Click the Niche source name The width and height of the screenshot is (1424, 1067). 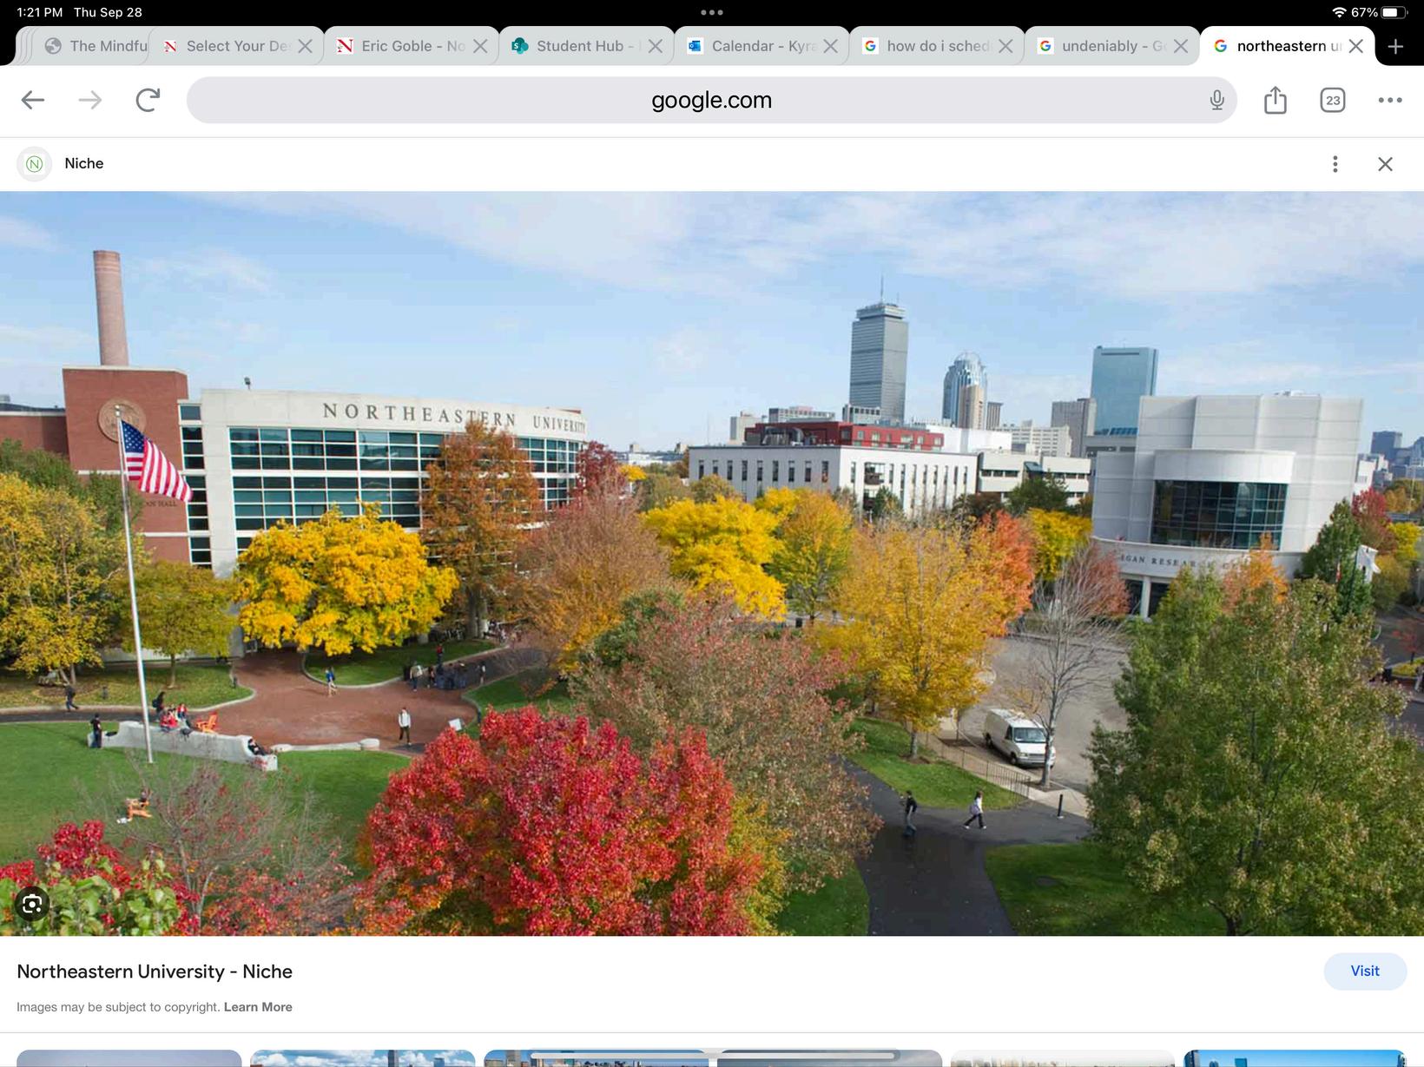coord(84,163)
